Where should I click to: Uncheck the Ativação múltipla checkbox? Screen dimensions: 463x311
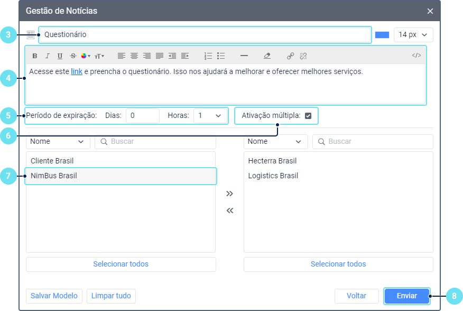pyautogui.click(x=308, y=116)
